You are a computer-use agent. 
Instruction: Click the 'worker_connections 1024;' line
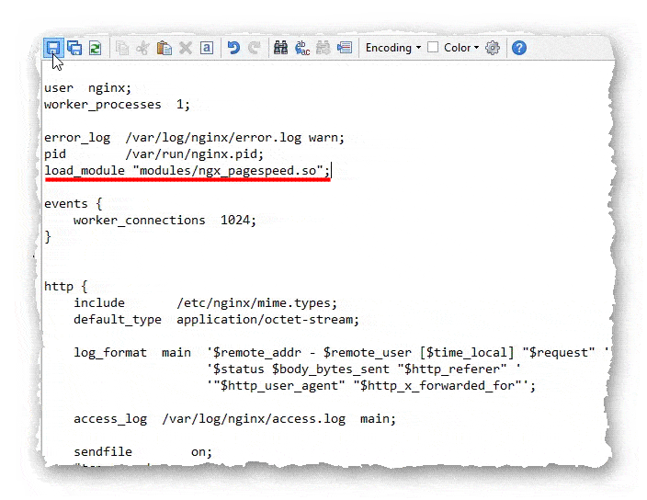pos(165,220)
